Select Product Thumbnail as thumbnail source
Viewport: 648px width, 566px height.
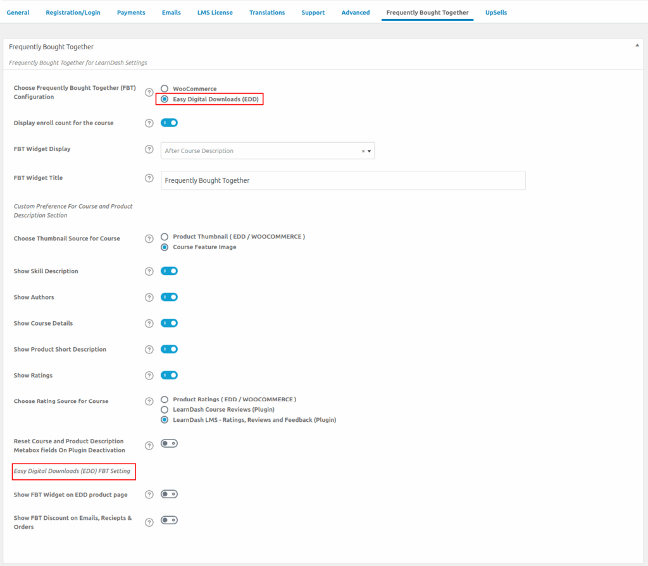pyautogui.click(x=165, y=237)
